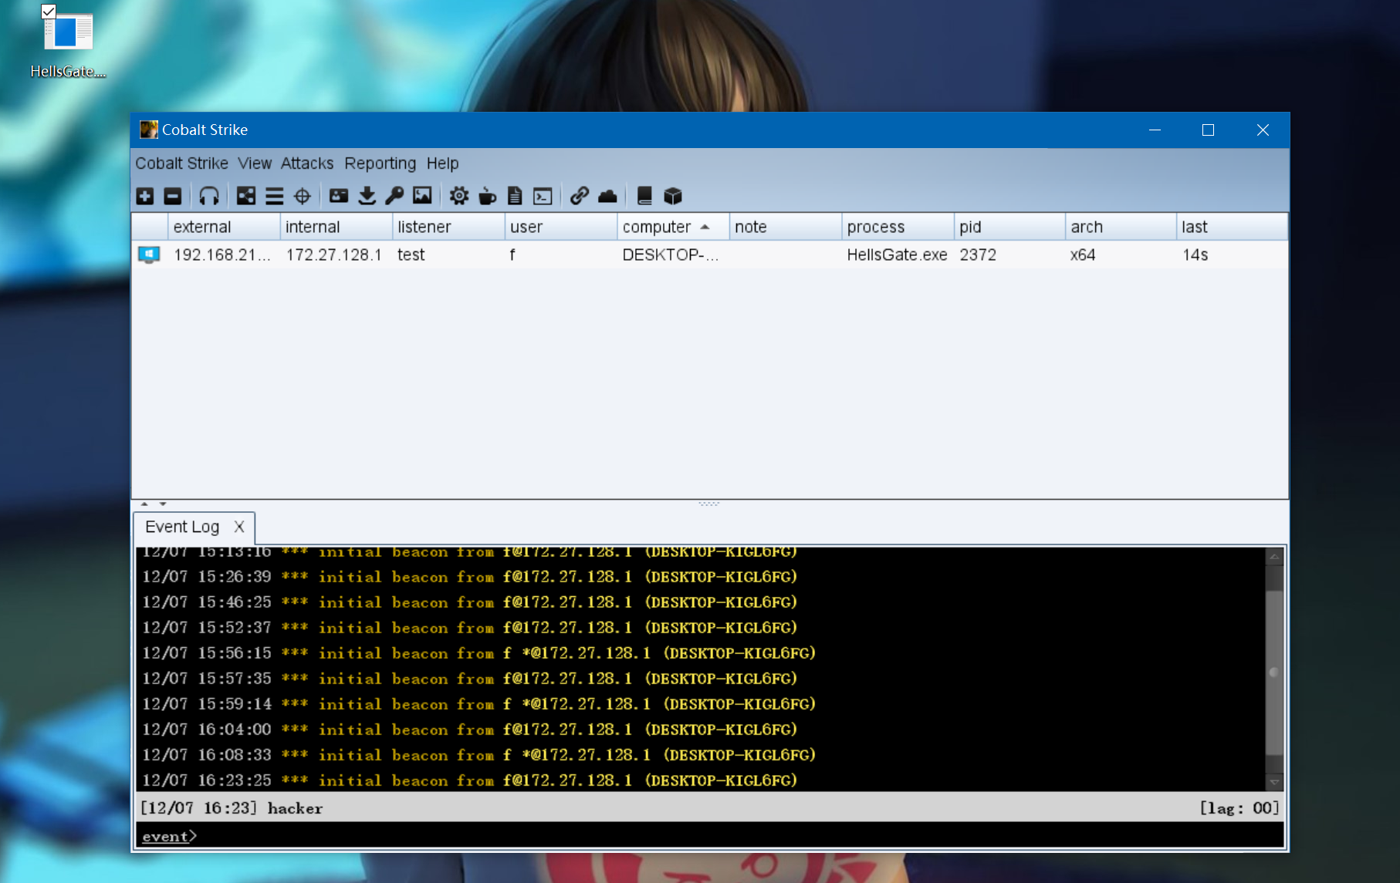
Task: Switch to session table view icon
Action: [x=274, y=196]
